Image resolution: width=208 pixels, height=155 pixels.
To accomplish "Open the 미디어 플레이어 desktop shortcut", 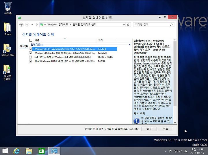I will 8,72.
